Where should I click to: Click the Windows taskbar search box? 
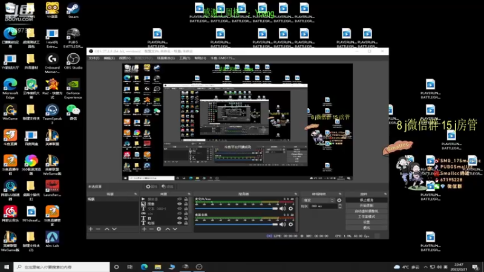click(x=62, y=267)
